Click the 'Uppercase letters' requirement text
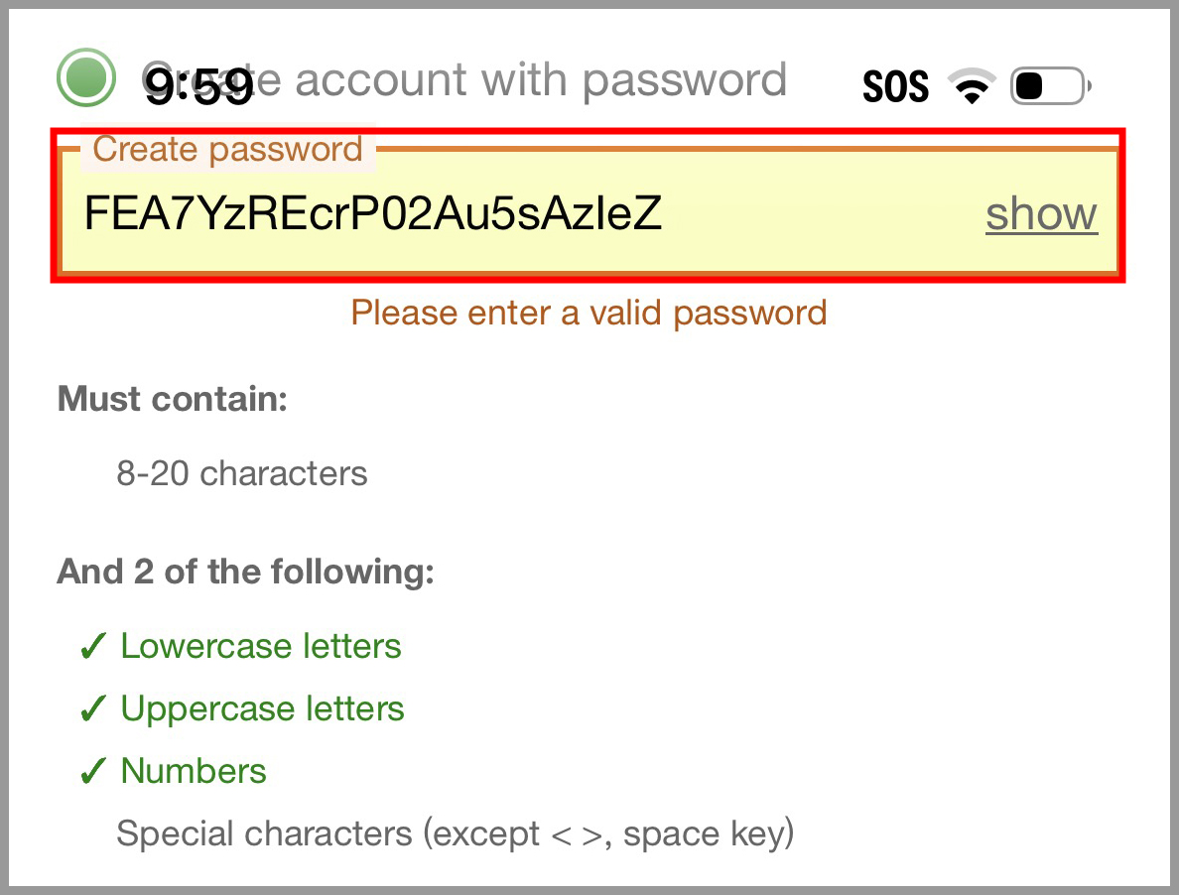1179x895 pixels. point(262,709)
